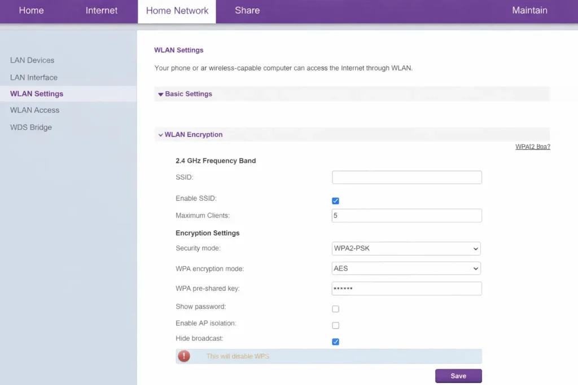This screenshot has width=578, height=385.
Task: Toggle the Enable SSID checkbox
Action: [x=335, y=201]
